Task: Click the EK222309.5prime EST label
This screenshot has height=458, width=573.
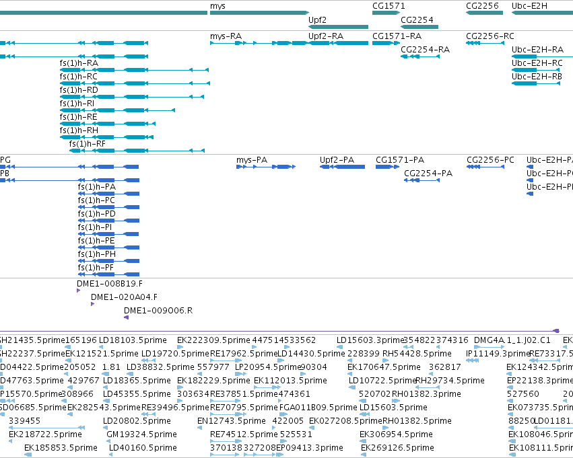Action: 213,340
